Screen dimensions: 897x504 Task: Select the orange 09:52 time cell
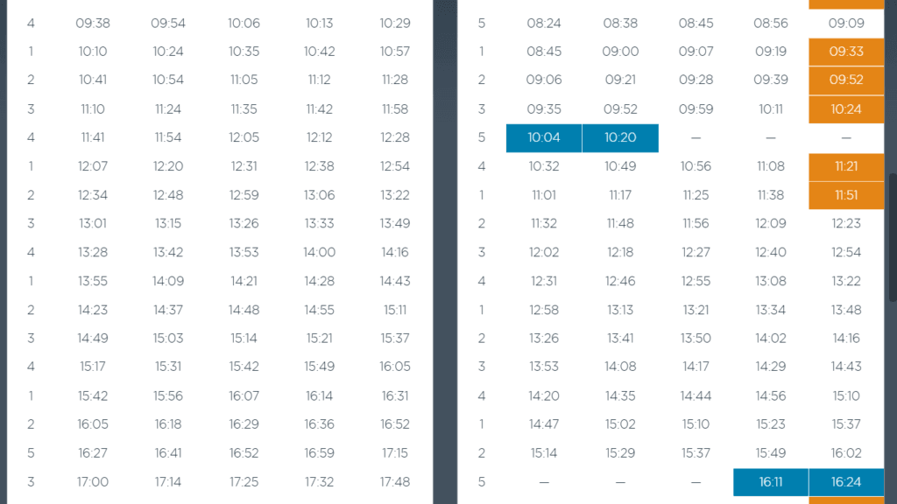[846, 80]
